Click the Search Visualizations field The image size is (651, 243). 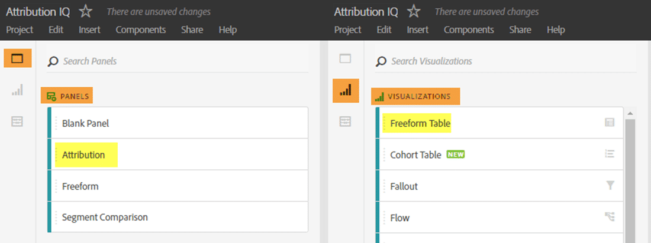click(503, 61)
